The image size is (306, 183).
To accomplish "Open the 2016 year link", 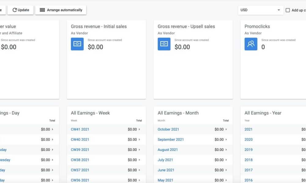I will [248, 180].
